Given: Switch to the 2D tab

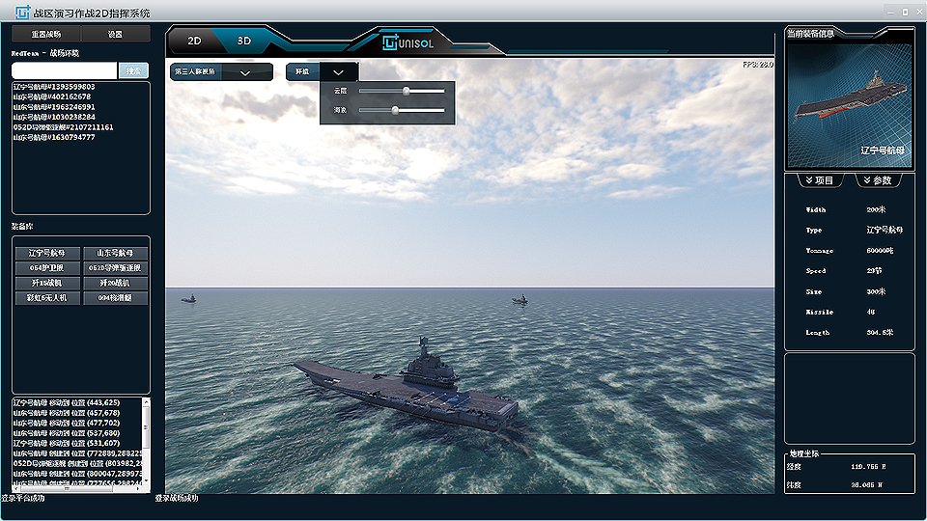Looking at the screenshot, I should click(x=194, y=41).
